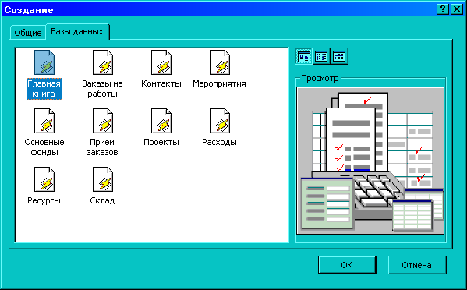Click the Основные фонды label text

[44, 147]
